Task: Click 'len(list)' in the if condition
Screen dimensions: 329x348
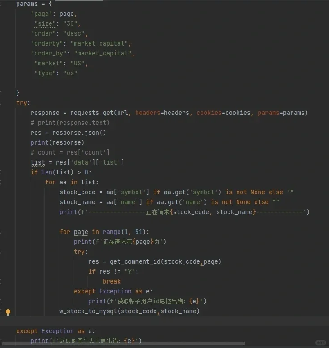Action: [x=57, y=173]
